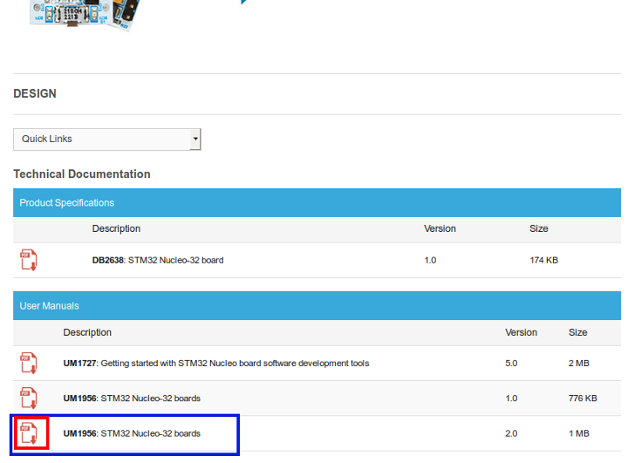Click Description column header under Product Specifications
628x463 pixels.
coord(116,228)
